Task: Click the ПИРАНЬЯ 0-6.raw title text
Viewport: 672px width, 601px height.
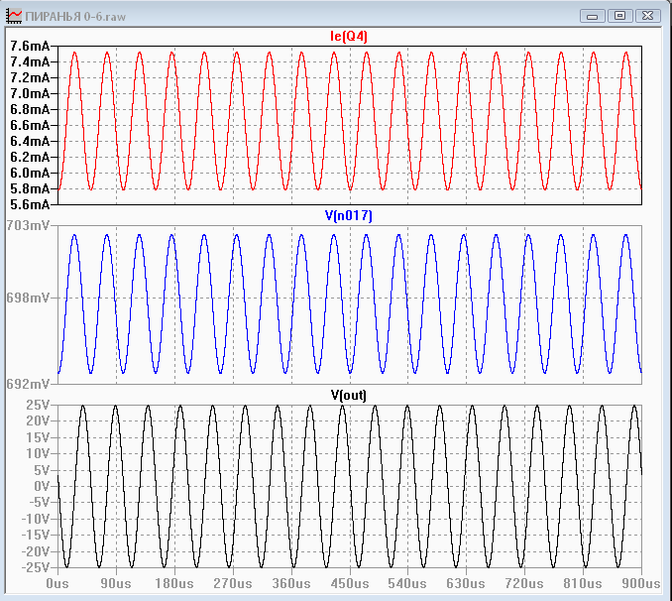Action: (75, 17)
